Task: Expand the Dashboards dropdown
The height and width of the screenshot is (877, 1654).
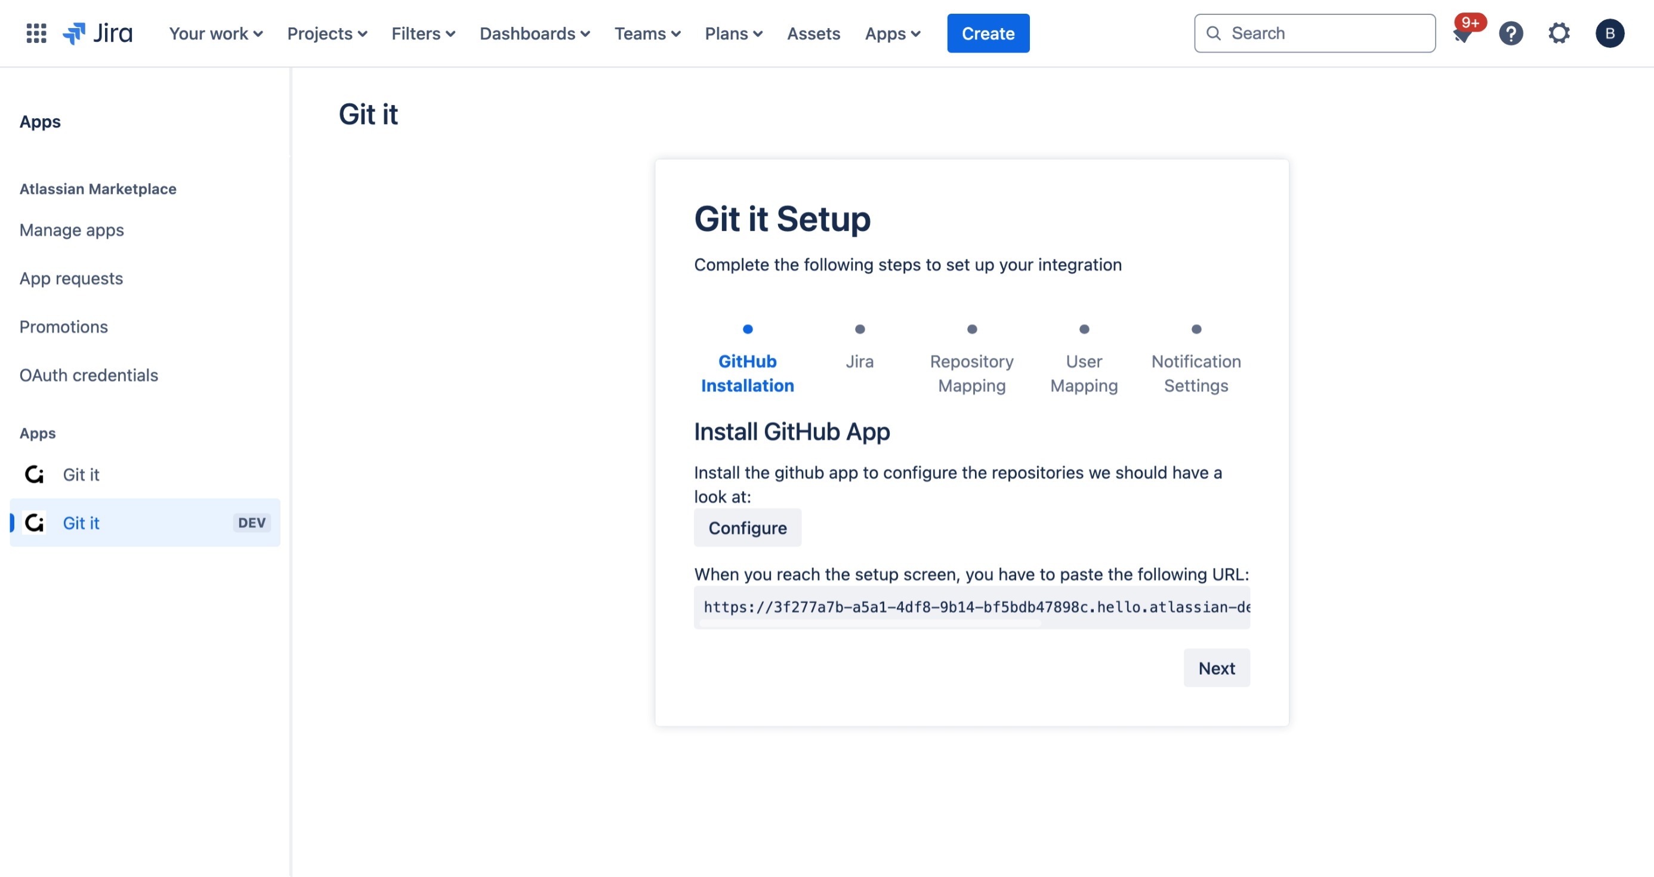Action: point(534,33)
